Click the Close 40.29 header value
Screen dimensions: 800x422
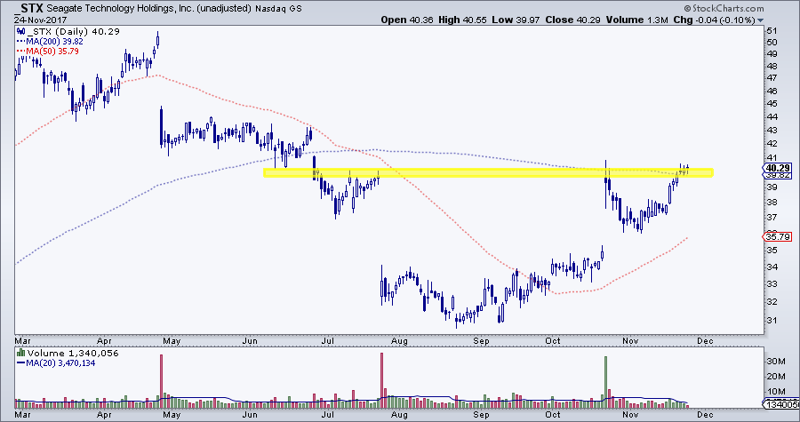572,20
